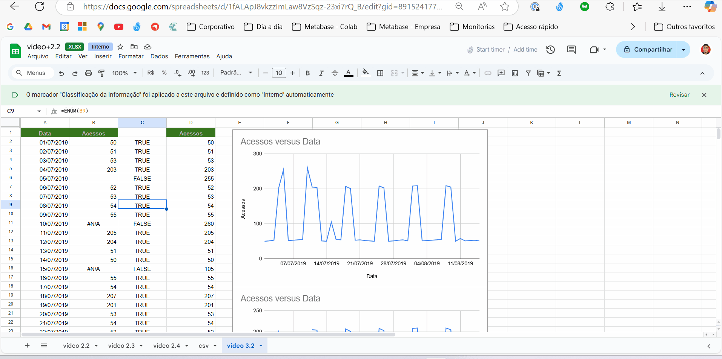
Task: Click the Undo toolbar icon
Action: point(61,73)
